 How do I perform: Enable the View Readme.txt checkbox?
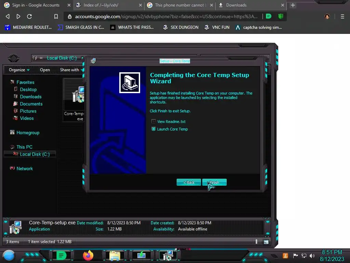[x=153, y=121]
